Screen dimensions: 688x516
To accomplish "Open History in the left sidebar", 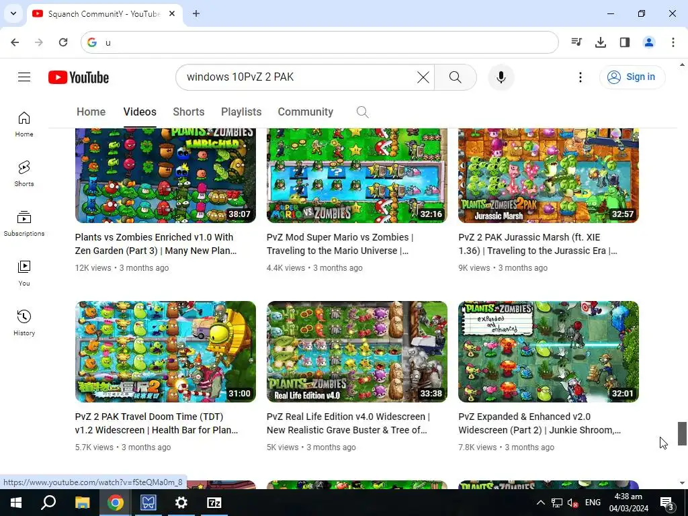I will pos(24,322).
